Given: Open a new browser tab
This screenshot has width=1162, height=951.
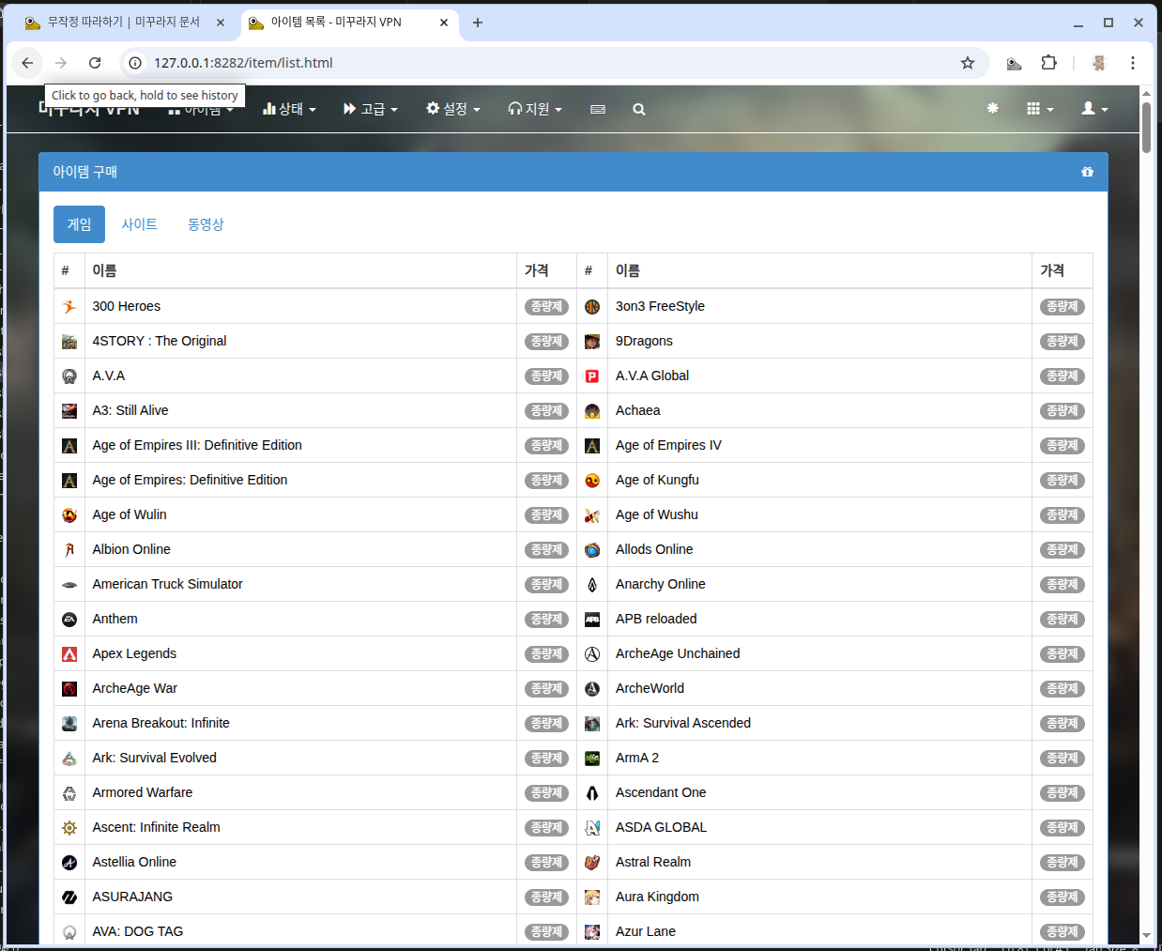Looking at the screenshot, I should 478,23.
